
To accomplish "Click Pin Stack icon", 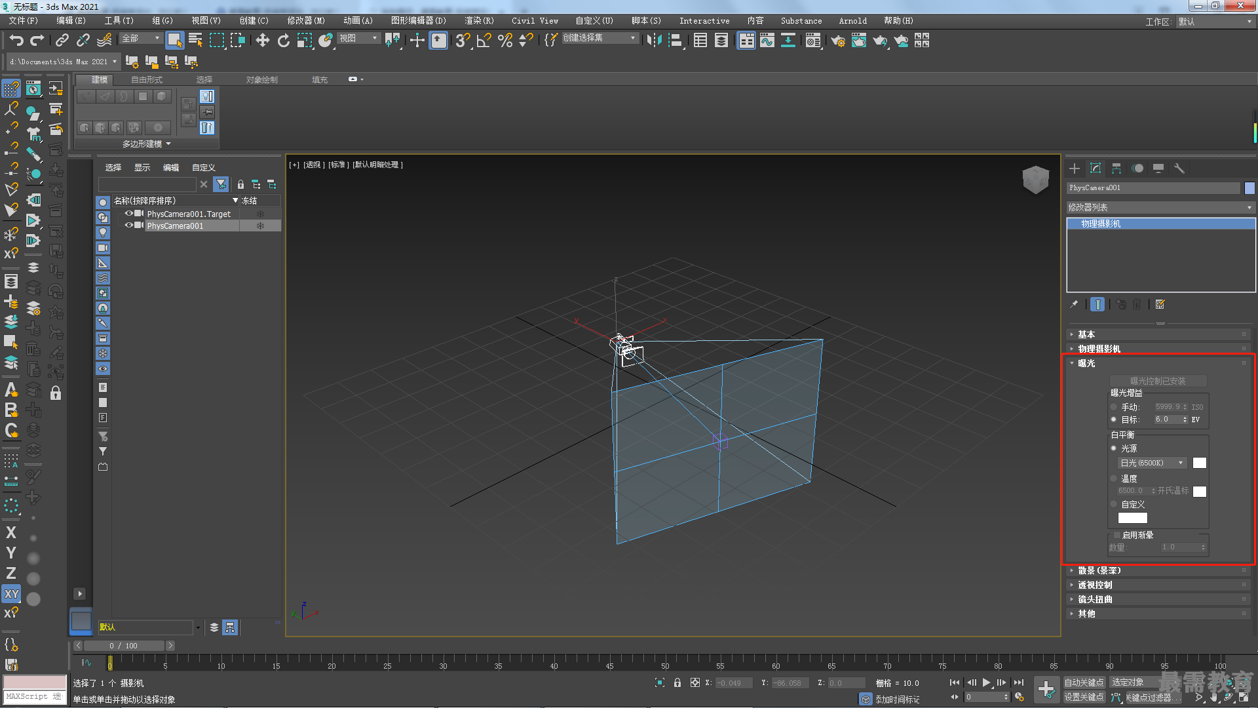I will 1074,304.
